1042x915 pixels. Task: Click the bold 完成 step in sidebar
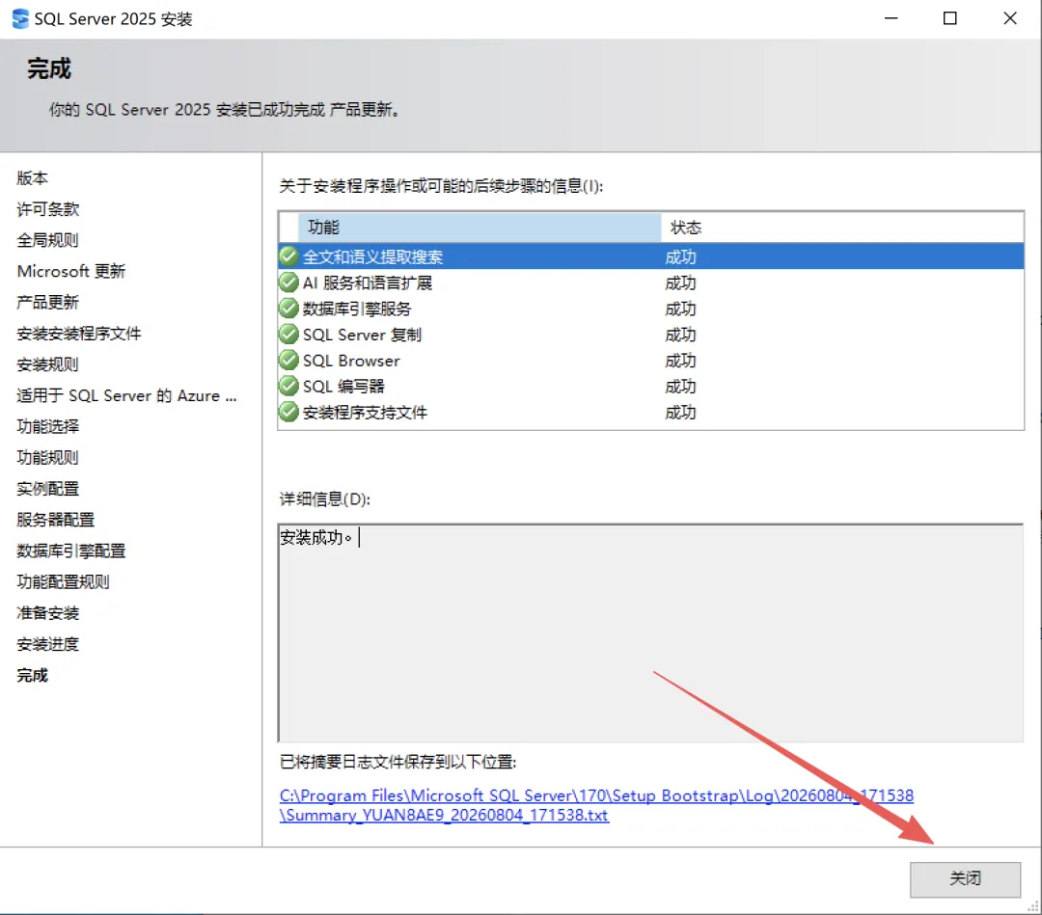coord(33,675)
